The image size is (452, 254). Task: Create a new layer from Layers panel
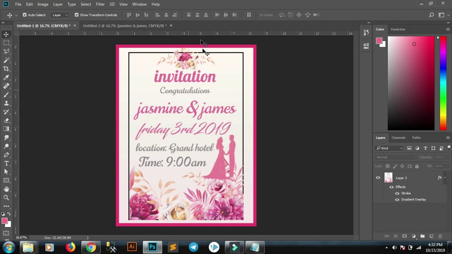[x=431, y=236]
